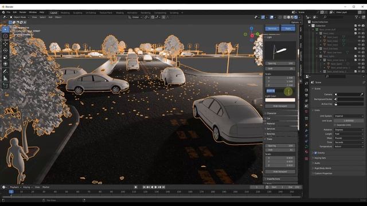Open the Rotation Degrees dropdown
This screenshot has width=367, height=206.
tap(349, 130)
